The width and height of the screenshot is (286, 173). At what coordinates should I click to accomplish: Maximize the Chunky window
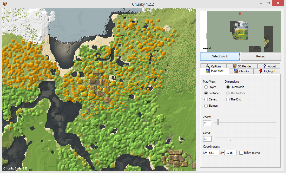[x=268, y=3]
